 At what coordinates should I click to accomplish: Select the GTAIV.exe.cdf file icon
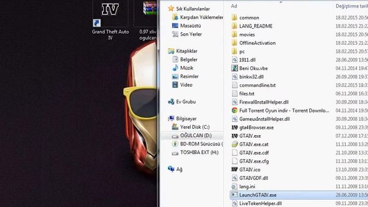click(234, 152)
